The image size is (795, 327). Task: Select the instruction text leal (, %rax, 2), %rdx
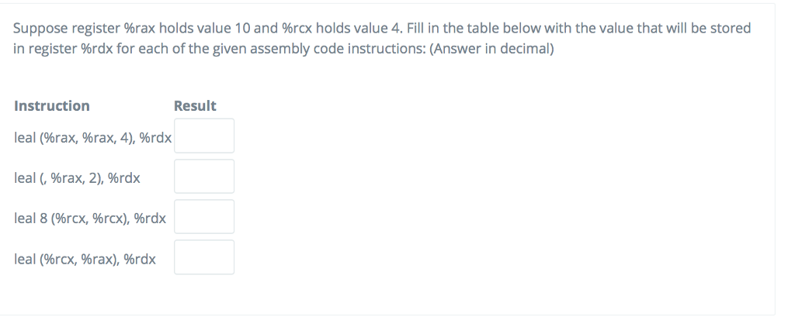77,178
